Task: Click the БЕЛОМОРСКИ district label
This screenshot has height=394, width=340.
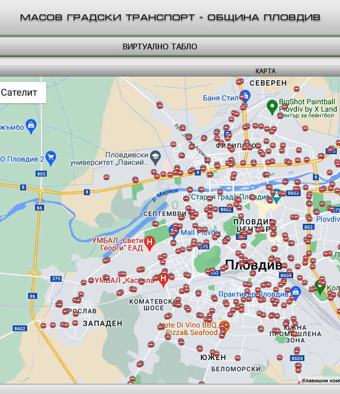Action: coord(236,369)
